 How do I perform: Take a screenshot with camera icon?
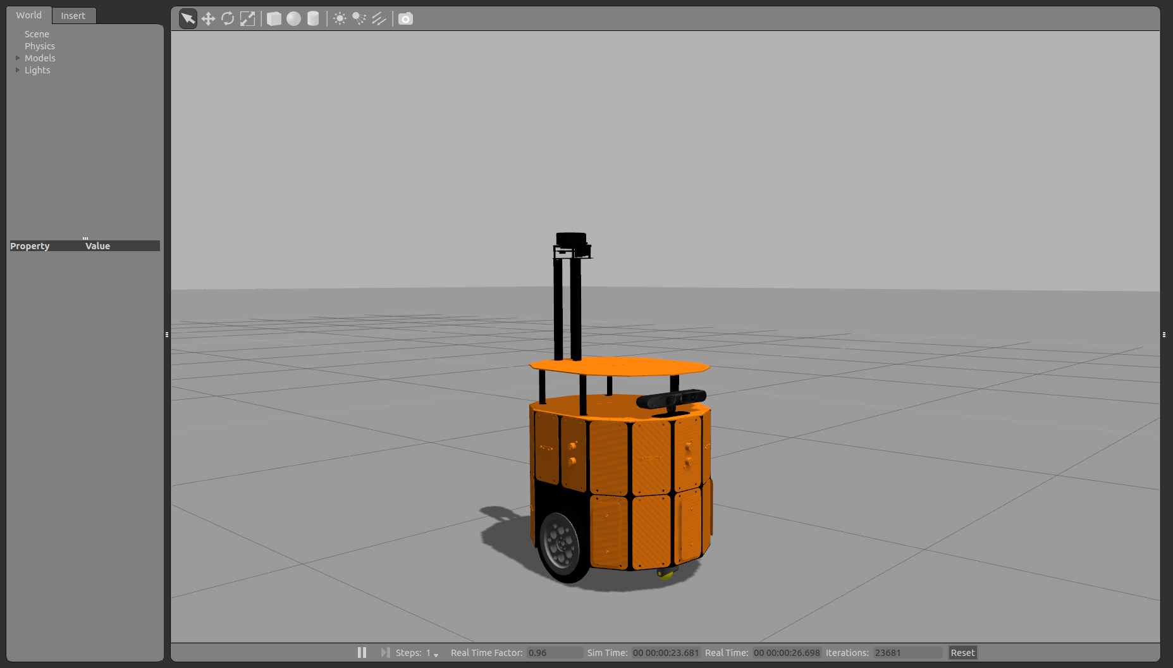405,19
